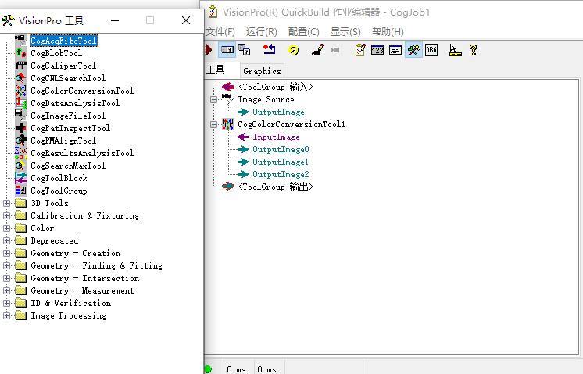Run the job with the red triangle button
This screenshot has width=583, height=374.
[208, 50]
